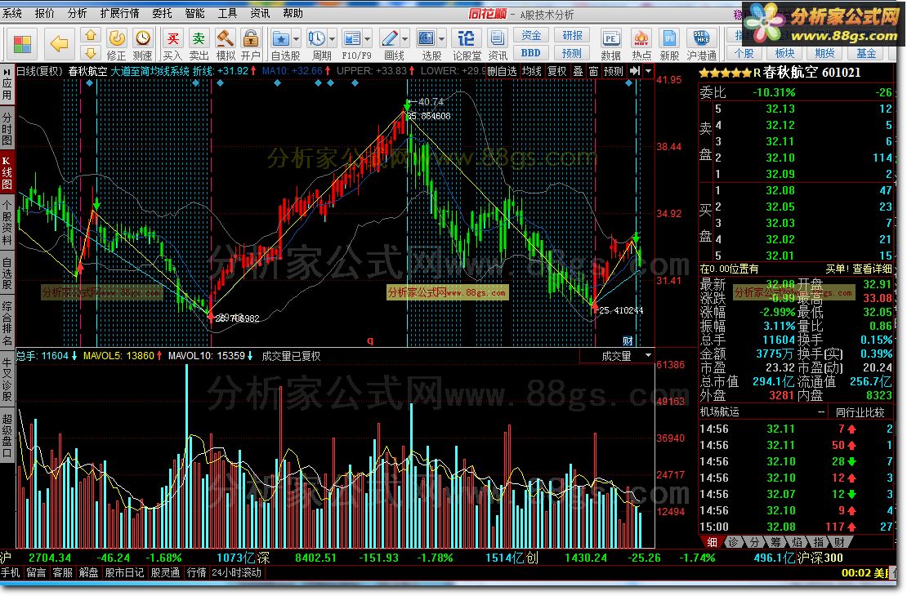
Task: Click 删自选 to remove from watchlist
Action: click(x=502, y=71)
